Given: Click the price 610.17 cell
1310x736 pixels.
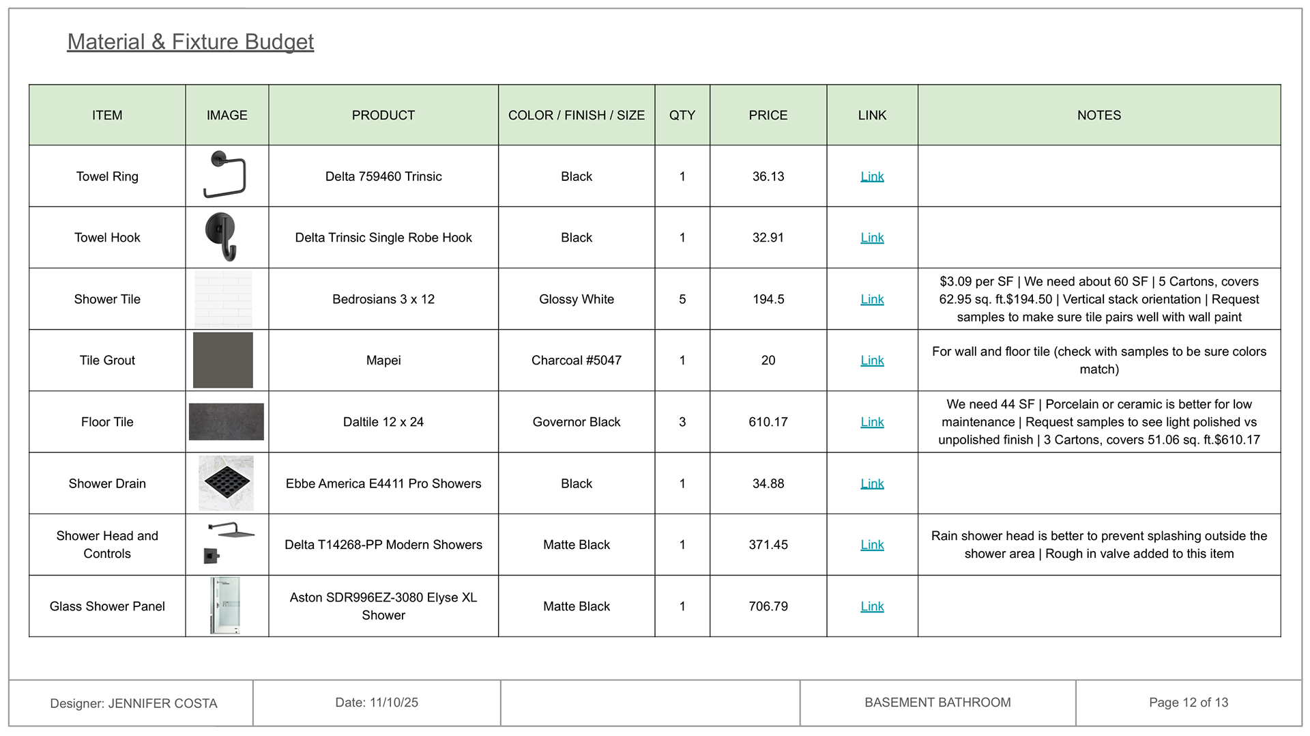Looking at the screenshot, I should click(x=768, y=422).
